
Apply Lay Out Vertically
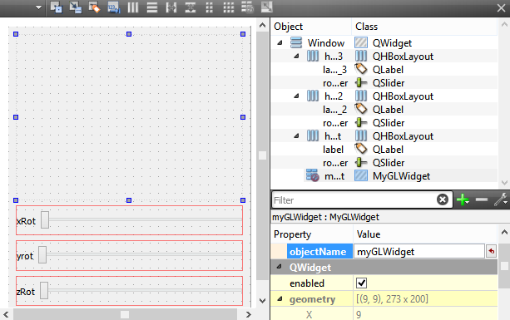coord(152,7)
